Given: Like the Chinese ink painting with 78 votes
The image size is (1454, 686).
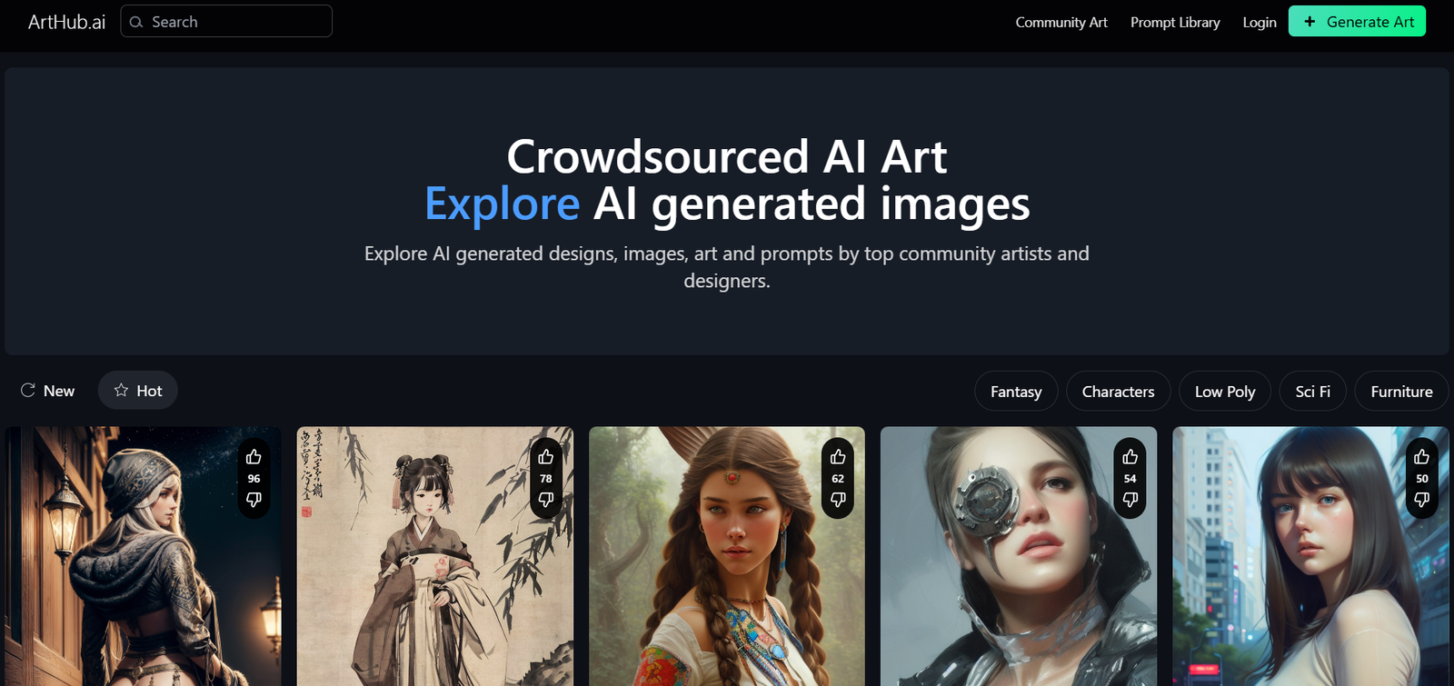Looking at the screenshot, I should pyautogui.click(x=546, y=457).
